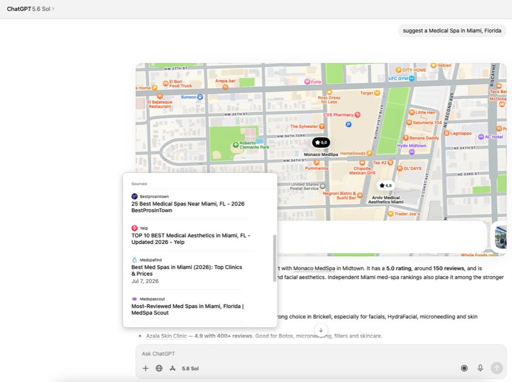Viewport: 512px width, 382px height.
Task: Click the Roberto Clemente Park map marker
Action: [x=236, y=145]
